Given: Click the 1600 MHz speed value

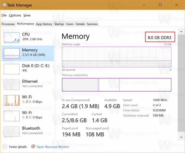Looking at the screenshot, I should 160,100.
